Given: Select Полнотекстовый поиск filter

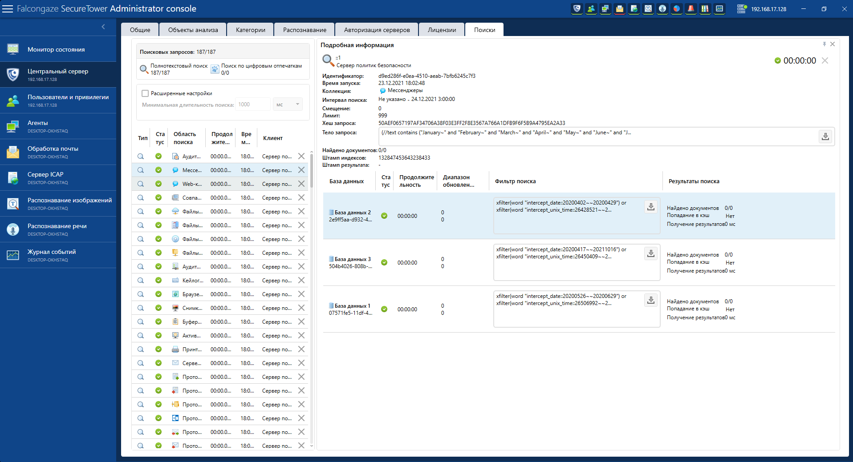Looking at the screenshot, I should pyautogui.click(x=174, y=69).
